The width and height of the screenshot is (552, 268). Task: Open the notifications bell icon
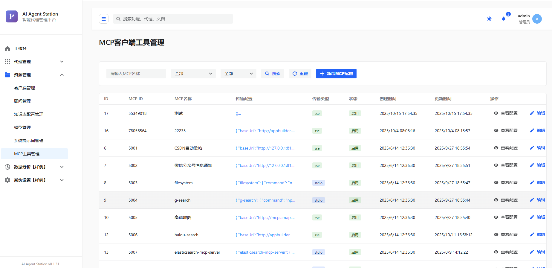(x=504, y=19)
